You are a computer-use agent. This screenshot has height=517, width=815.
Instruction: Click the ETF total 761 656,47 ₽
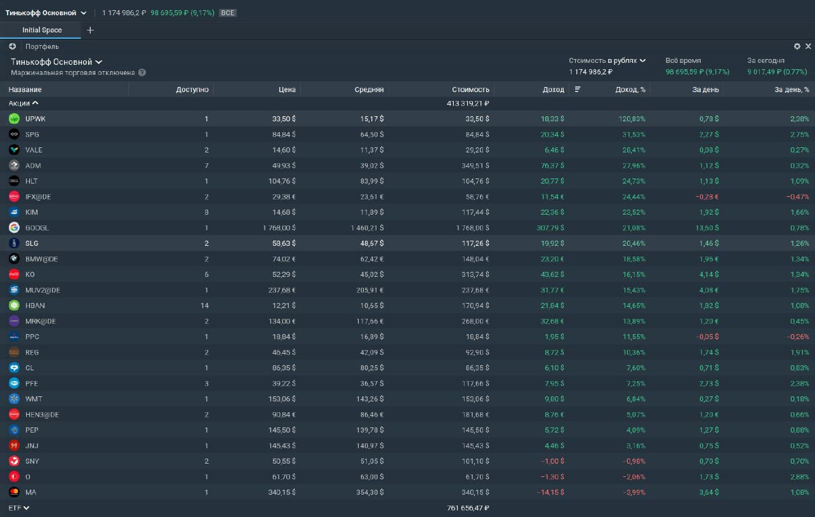click(x=468, y=508)
